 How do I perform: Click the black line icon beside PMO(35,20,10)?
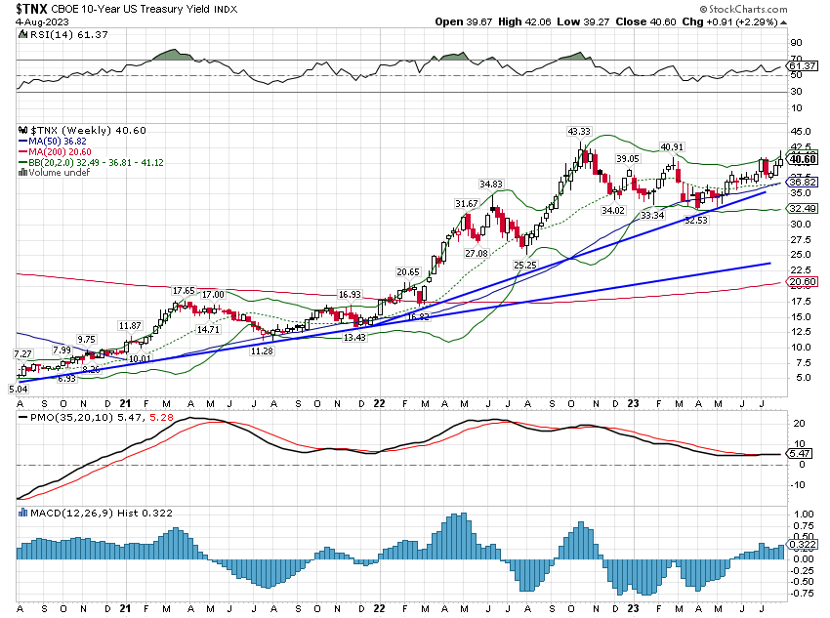[x=22, y=419]
